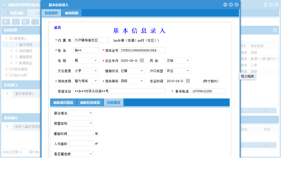Select the magnifier search icon in the toolbar
Image resolution: width=281 pixels, height=188 pixels.
[x=6, y=22]
